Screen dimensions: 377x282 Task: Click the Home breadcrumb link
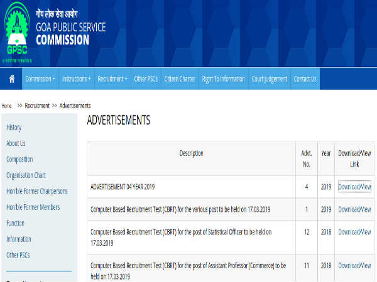pyautogui.click(x=7, y=106)
